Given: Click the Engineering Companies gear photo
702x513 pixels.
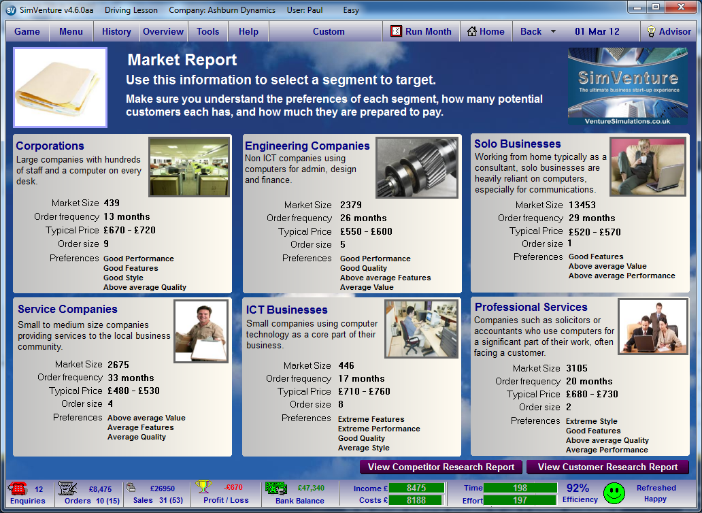Looking at the screenshot, I should point(417,168).
